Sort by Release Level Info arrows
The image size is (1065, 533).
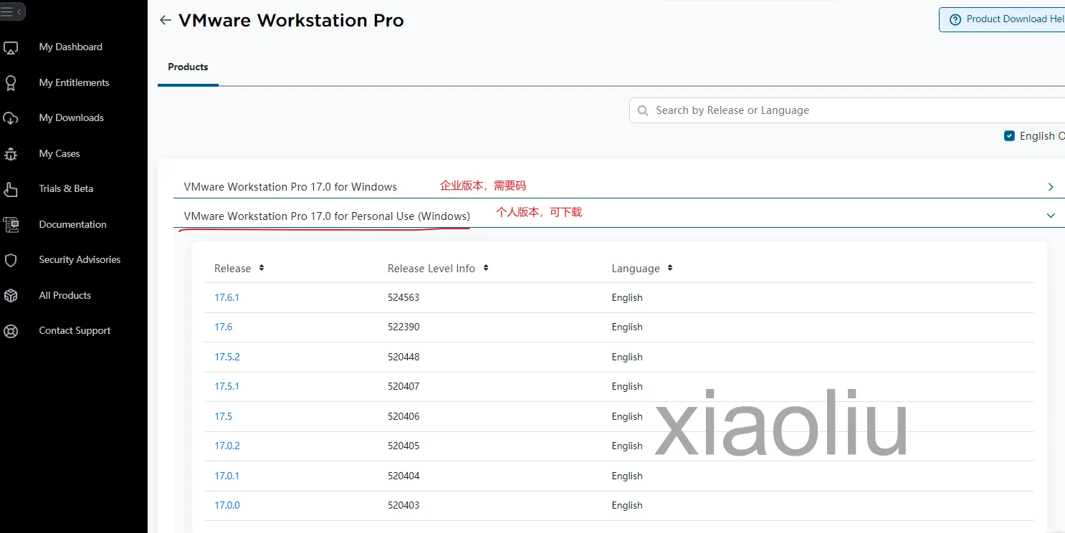tap(486, 268)
